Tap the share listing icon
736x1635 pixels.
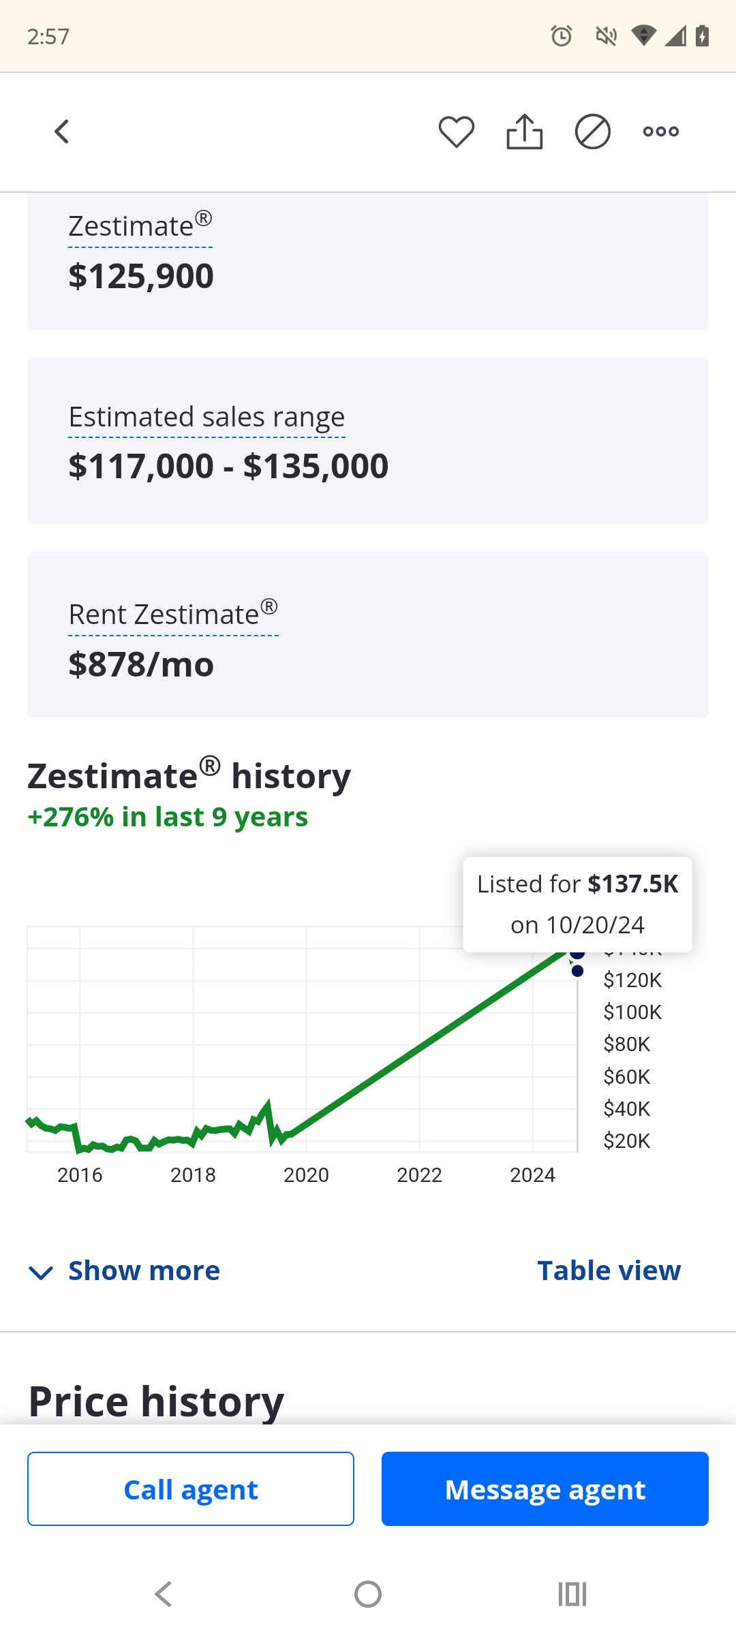coord(525,131)
